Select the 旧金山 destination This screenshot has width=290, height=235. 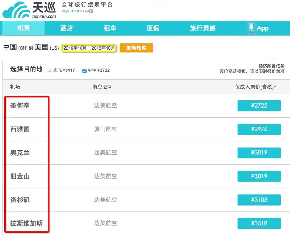click(20, 176)
